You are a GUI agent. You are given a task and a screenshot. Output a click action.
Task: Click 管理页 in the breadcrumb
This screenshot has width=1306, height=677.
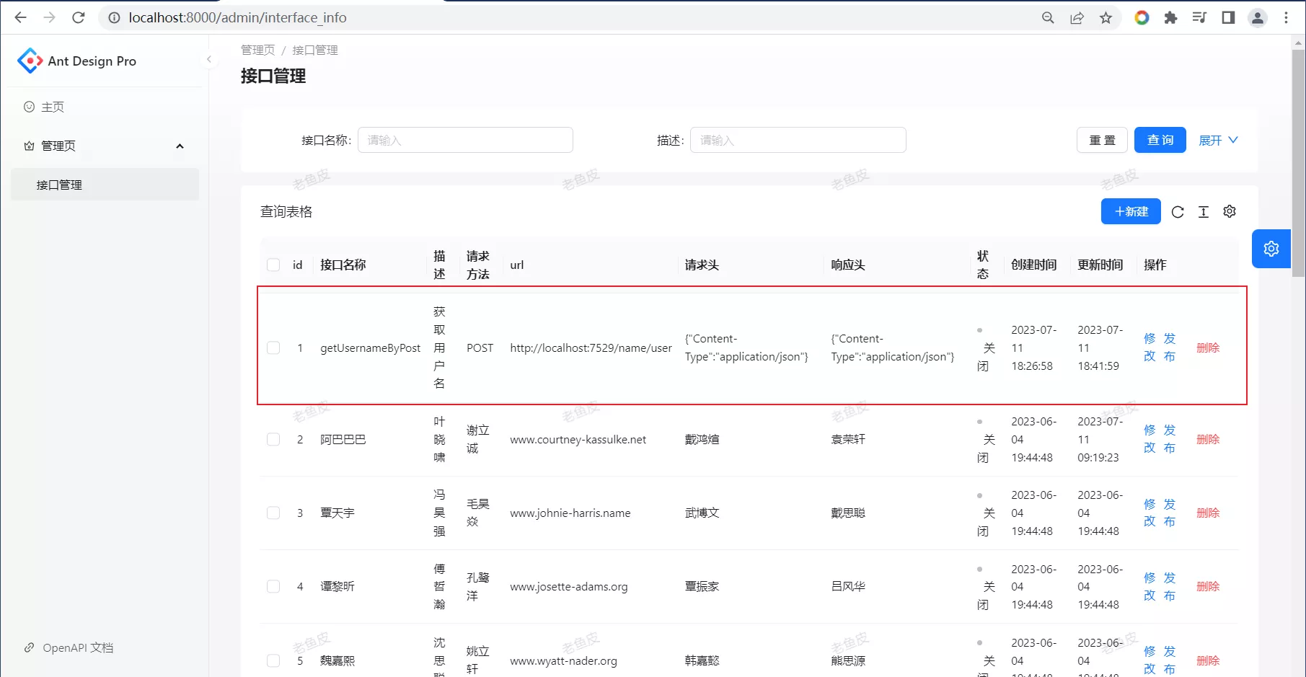coord(257,50)
